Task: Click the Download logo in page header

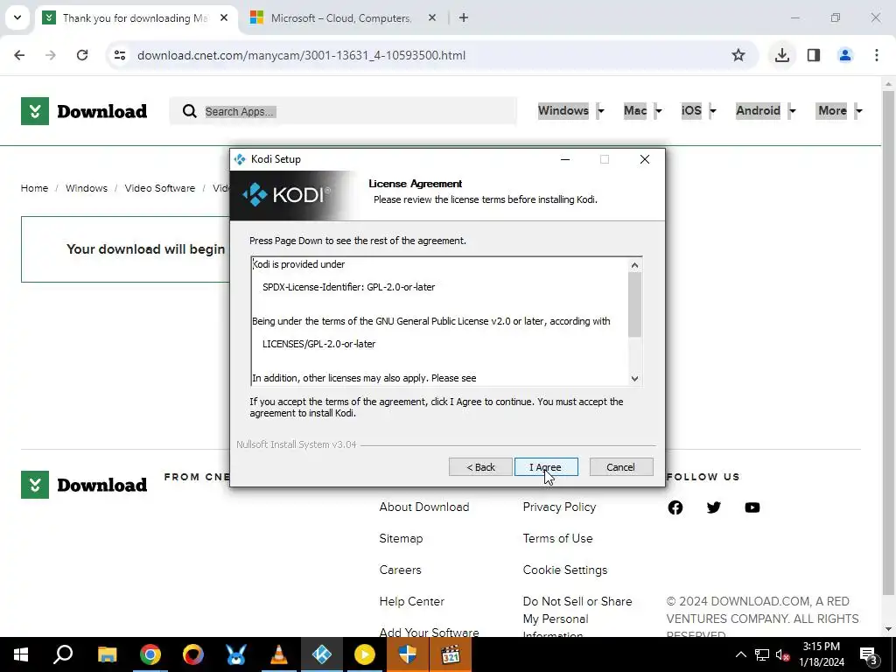Action: tap(84, 111)
